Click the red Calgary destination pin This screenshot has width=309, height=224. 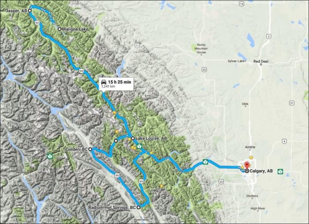pyautogui.click(x=247, y=165)
